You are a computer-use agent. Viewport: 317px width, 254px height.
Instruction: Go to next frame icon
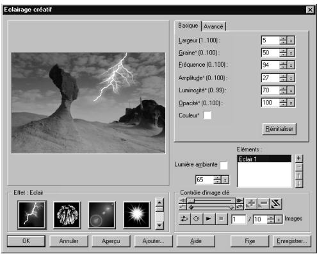click(240, 201)
